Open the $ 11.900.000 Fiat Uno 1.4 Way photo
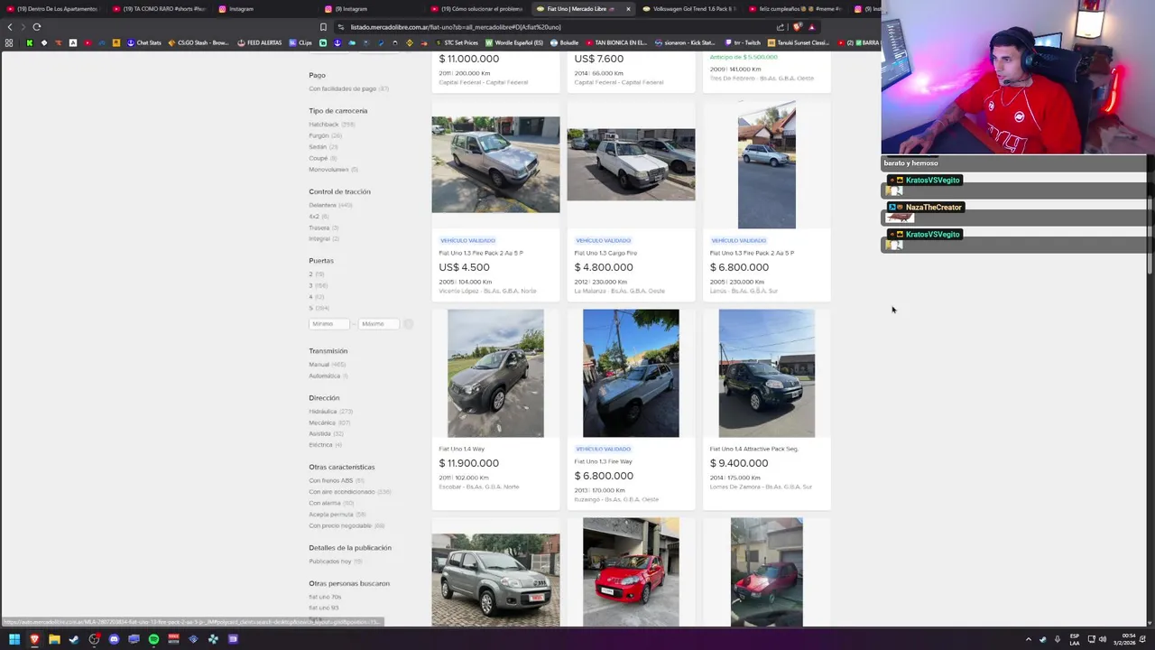Image resolution: width=1155 pixels, height=650 pixels. (495, 373)
